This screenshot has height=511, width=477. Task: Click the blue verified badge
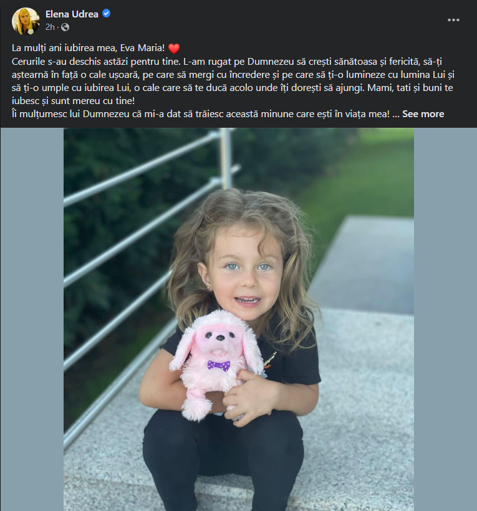pyautogui.click(x=107, y=14)
